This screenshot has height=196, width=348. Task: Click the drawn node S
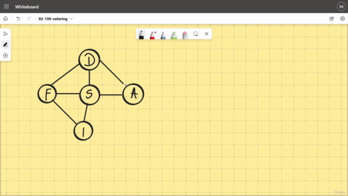tap(89, 95)
